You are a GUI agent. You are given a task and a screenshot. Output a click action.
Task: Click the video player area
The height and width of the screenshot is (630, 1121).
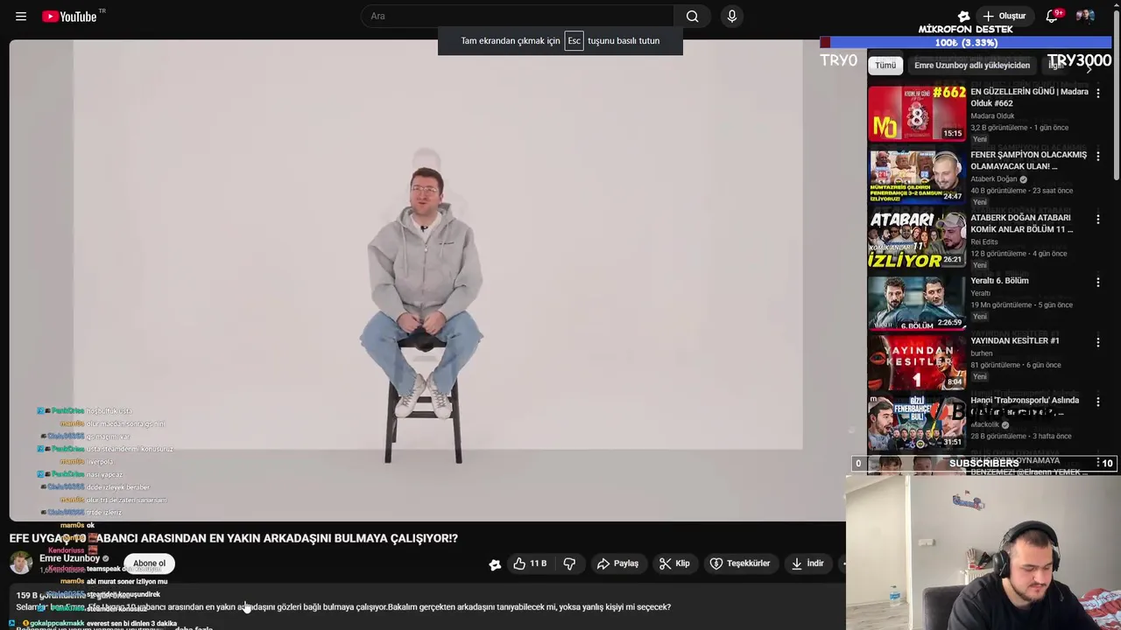pos(427,280)
